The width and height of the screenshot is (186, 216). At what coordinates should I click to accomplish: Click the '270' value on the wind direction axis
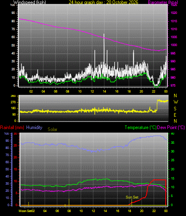tap(13, 102)
